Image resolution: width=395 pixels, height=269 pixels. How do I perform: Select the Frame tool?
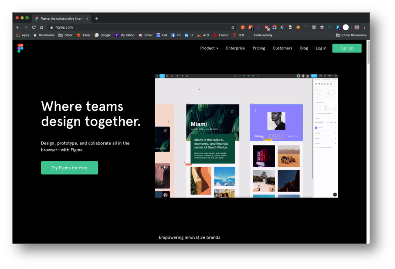(167, 76)
